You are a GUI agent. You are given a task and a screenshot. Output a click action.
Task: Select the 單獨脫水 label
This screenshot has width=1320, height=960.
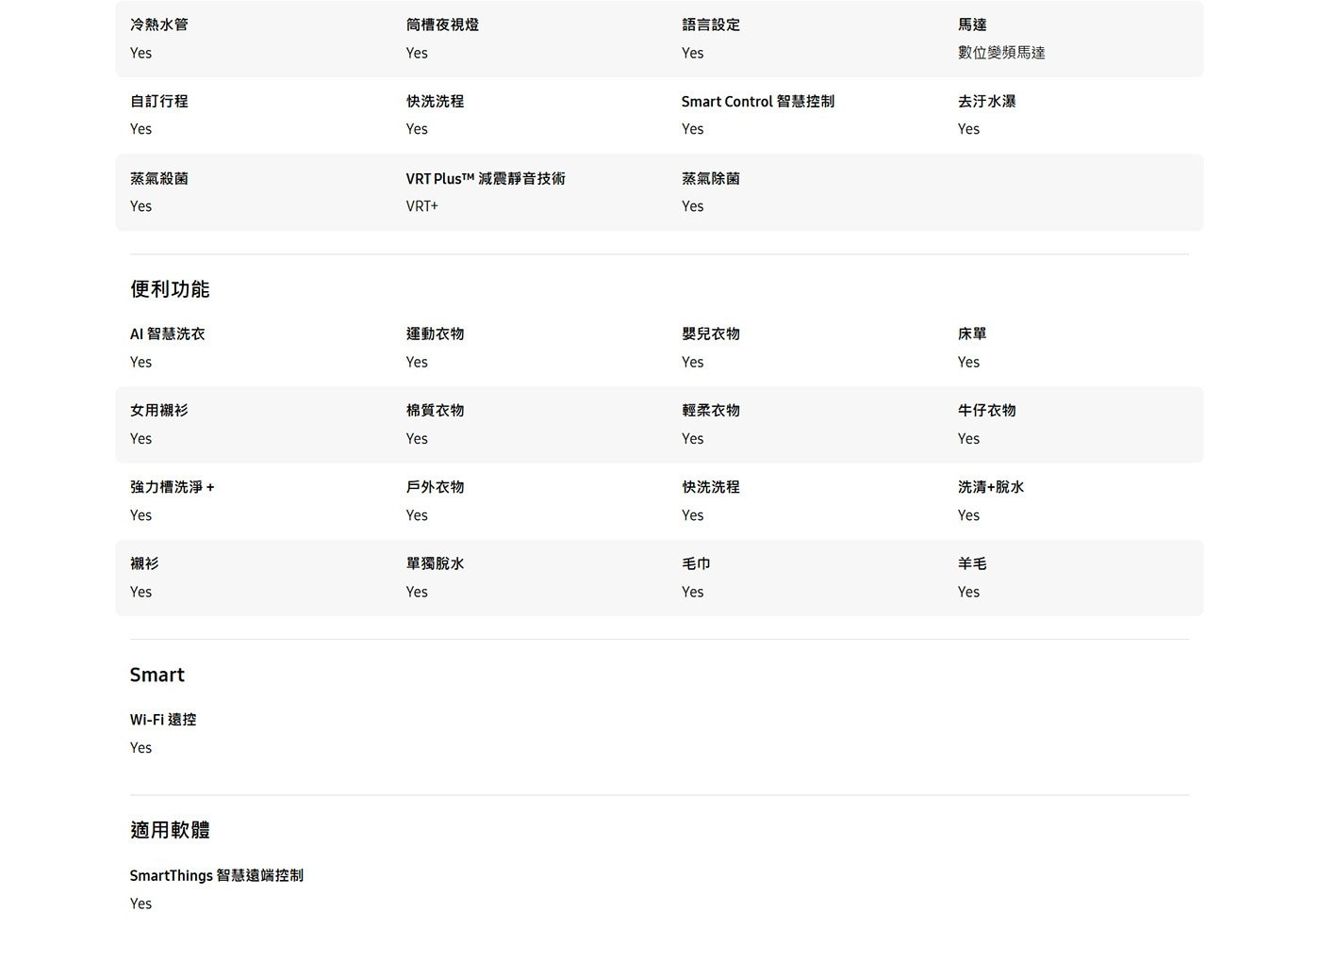click(436, 563)
